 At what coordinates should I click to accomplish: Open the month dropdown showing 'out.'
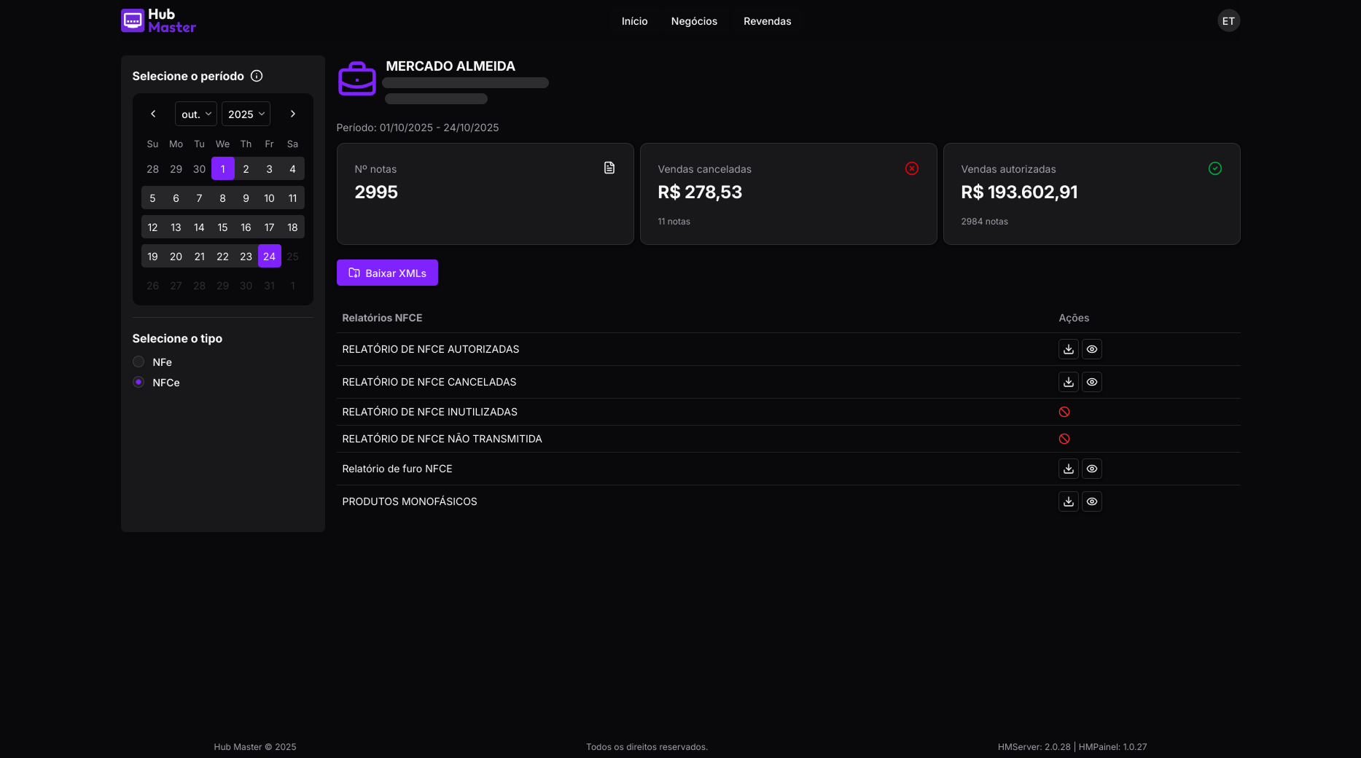click(x=195, y=114)
